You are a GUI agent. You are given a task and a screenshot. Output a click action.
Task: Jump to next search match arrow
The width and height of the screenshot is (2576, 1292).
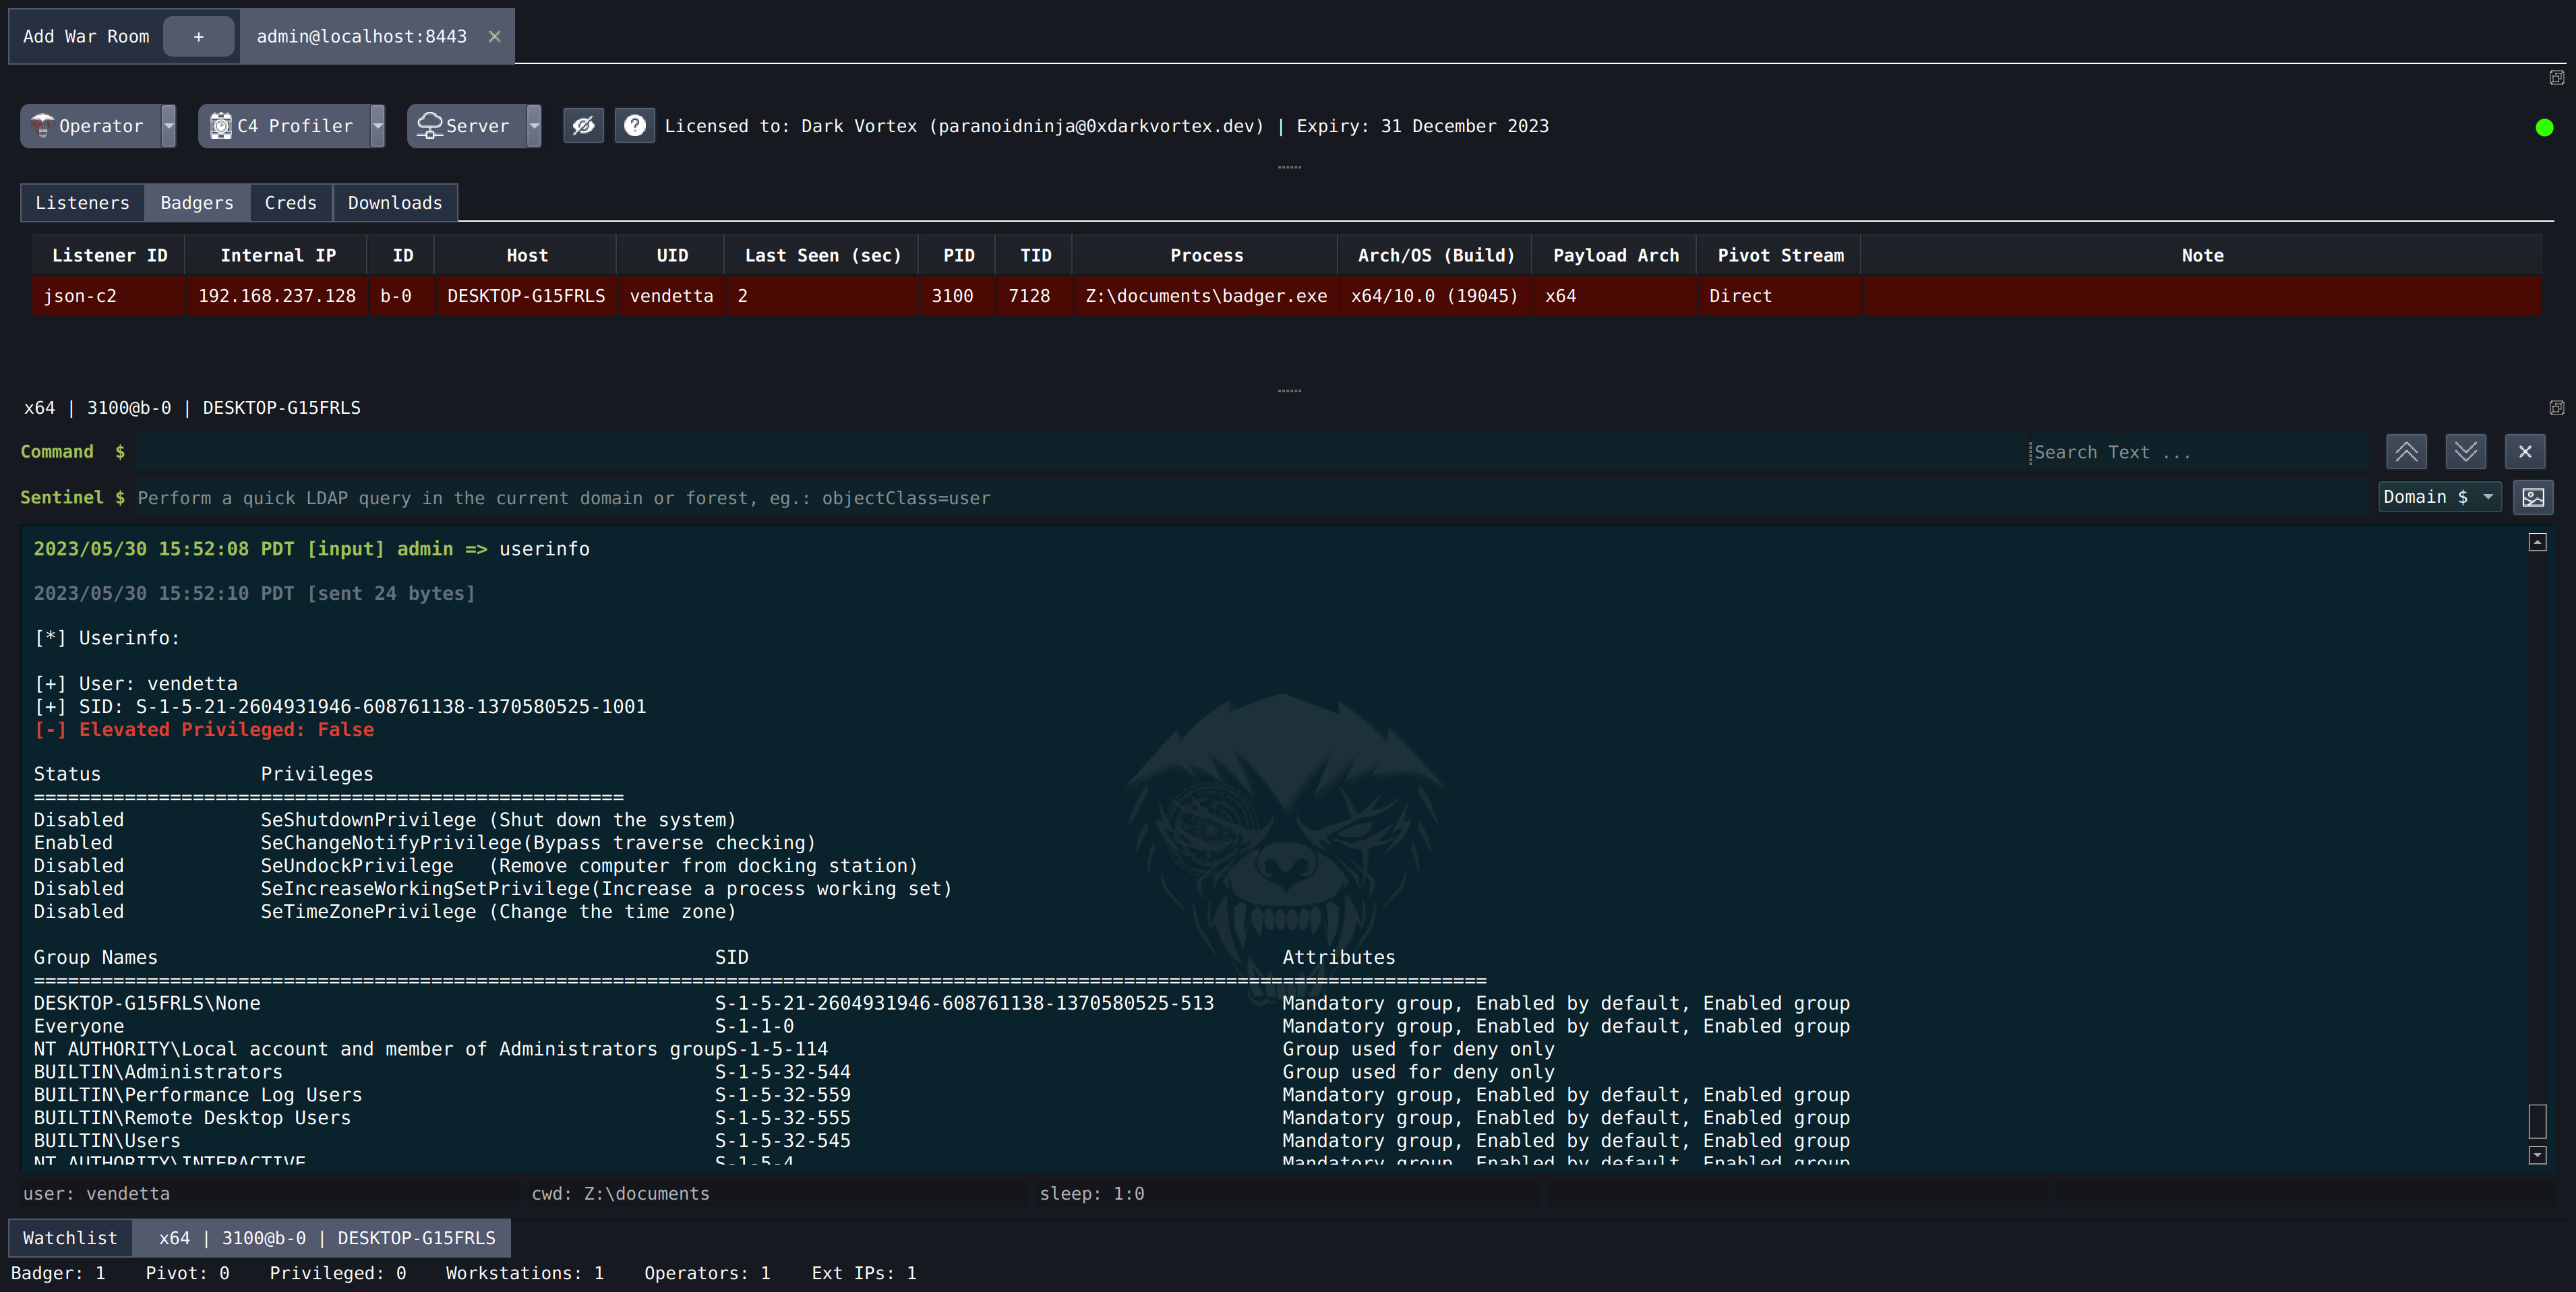coord(2465,452)
